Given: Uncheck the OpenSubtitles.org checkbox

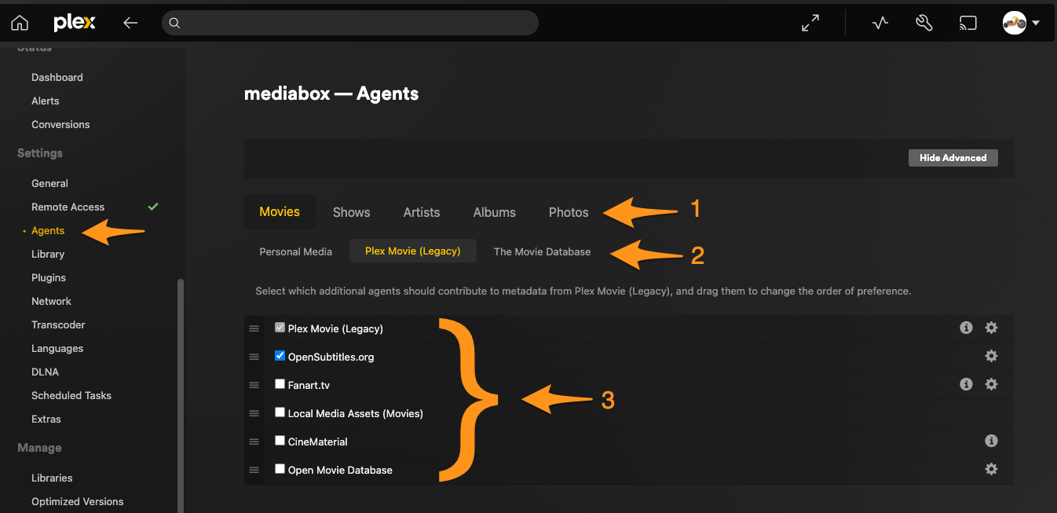Looking at the screenshot, I should (x=280, y=356).
